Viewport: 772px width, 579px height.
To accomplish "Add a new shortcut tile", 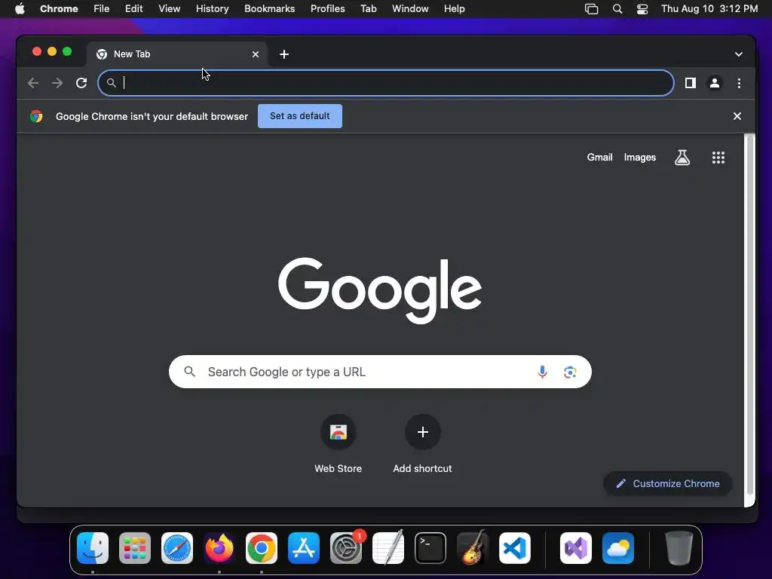I will (x=422, y=443).
